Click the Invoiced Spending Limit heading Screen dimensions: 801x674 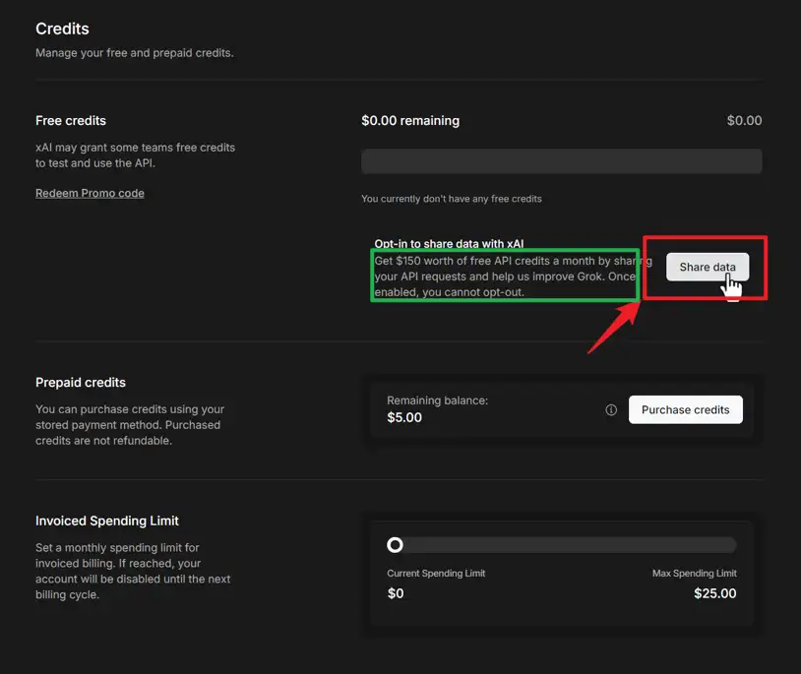[x=107, y=521]
